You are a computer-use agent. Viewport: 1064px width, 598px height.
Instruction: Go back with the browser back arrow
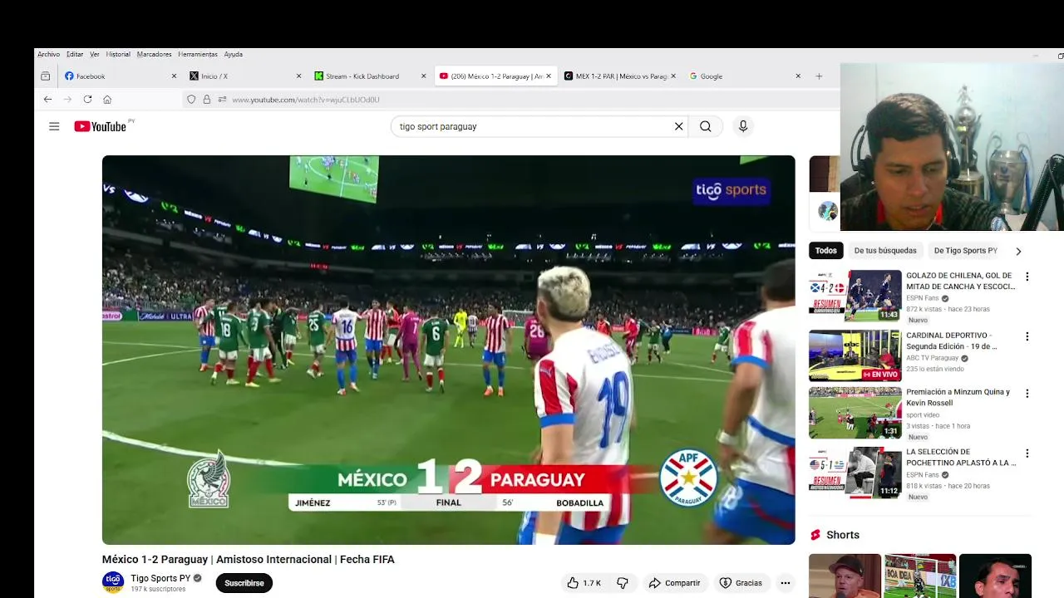tap(47, 100)
